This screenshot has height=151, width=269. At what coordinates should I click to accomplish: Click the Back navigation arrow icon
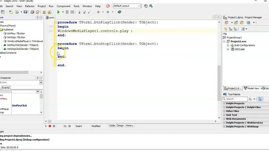coord(98,12)
